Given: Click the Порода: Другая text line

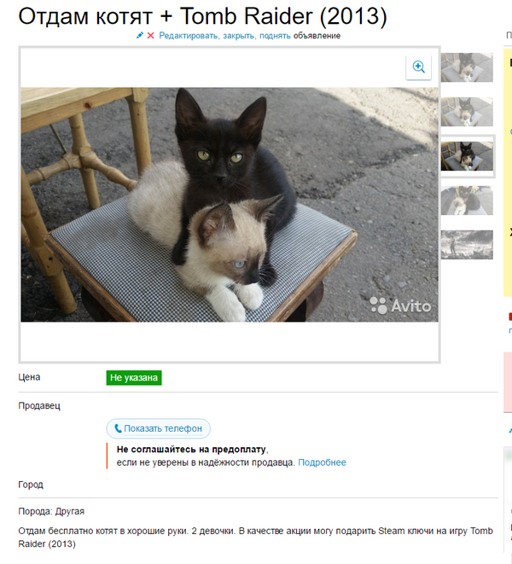Looking at the screenshot, I should pos(51,511).
